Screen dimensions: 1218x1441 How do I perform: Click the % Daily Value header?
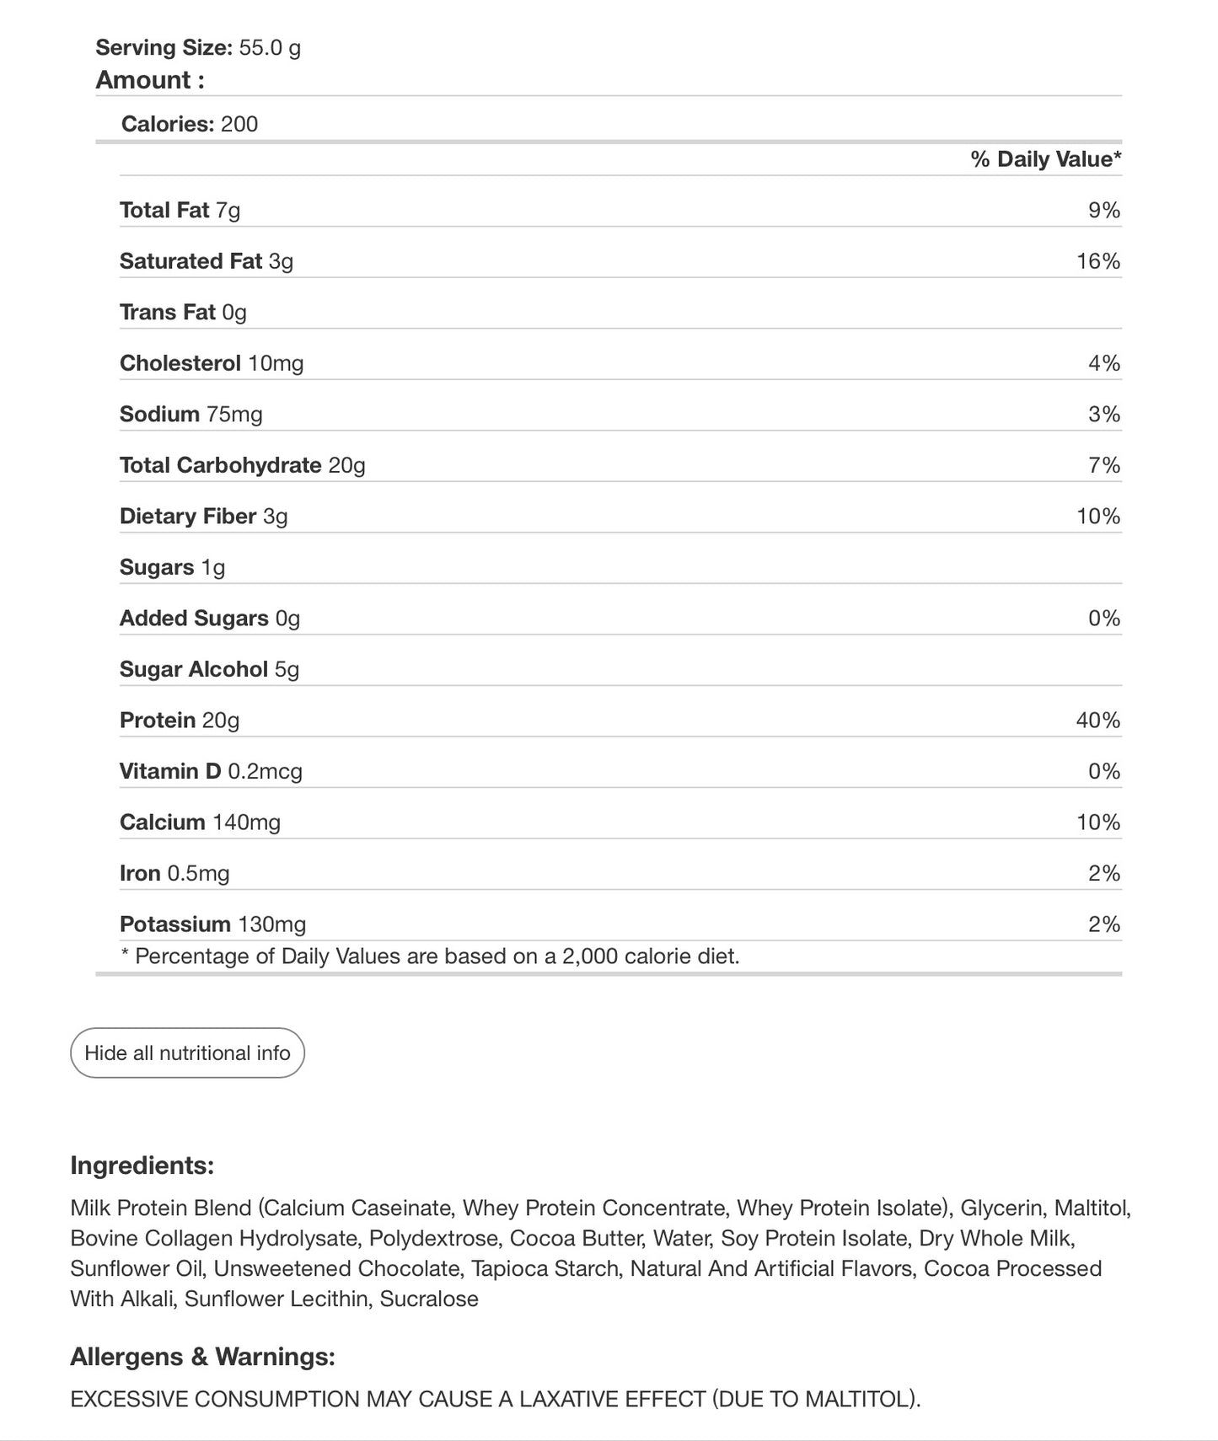pos(1046,159)
